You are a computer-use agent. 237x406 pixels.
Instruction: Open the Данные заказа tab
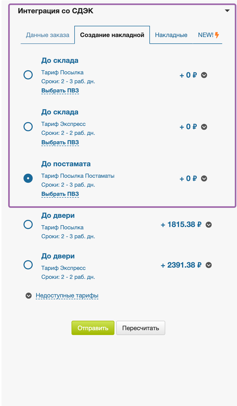click(x=48, y=35)
